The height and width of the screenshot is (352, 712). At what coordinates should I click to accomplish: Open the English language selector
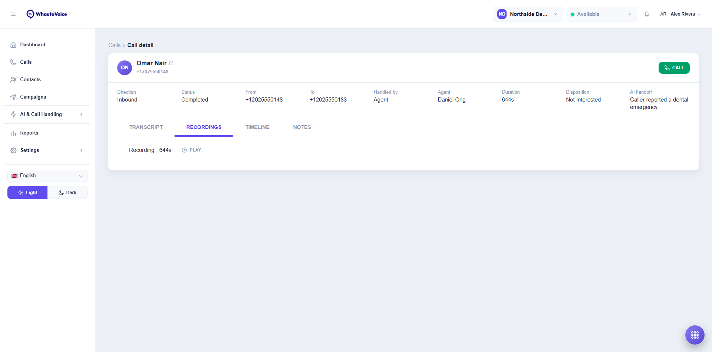click(47, 176)
